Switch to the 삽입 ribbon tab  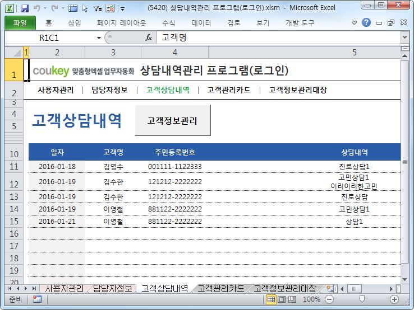tap(75, 23)
